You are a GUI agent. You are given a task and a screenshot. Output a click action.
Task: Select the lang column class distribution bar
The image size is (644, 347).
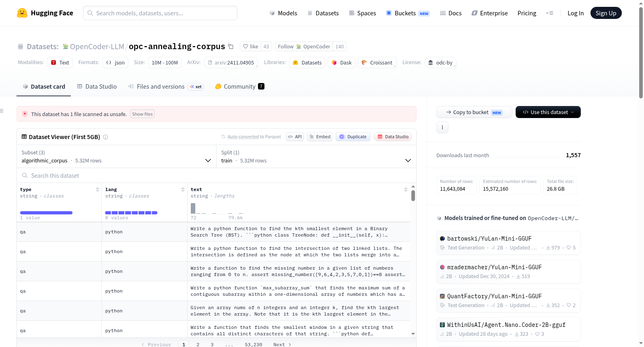[131, 213]
